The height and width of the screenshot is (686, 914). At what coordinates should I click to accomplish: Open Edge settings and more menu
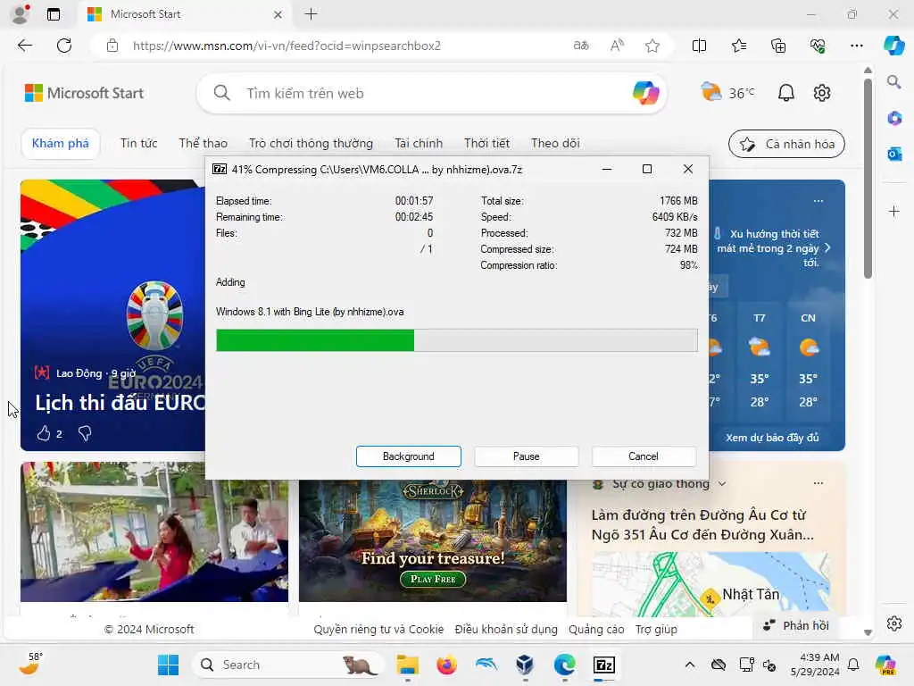pos(856,46)
